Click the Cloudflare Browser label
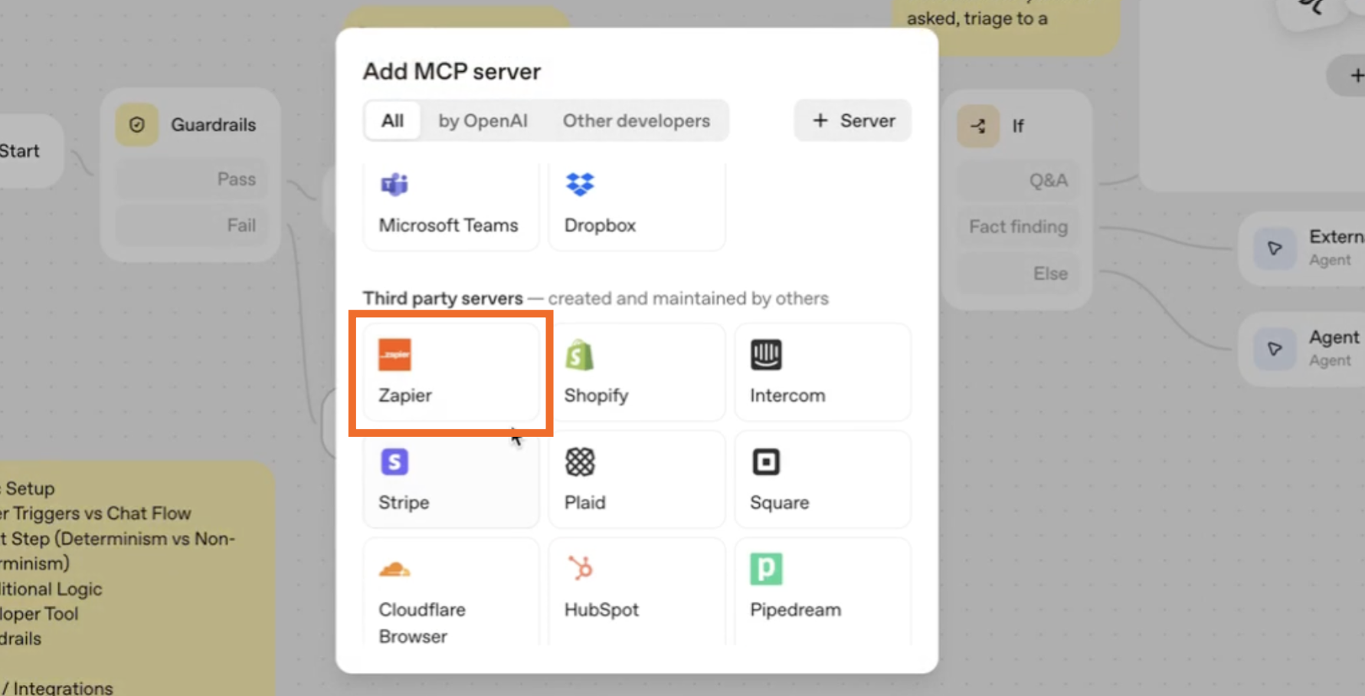The height and width of the screenshot is (696, 1365). coord(422,622)
